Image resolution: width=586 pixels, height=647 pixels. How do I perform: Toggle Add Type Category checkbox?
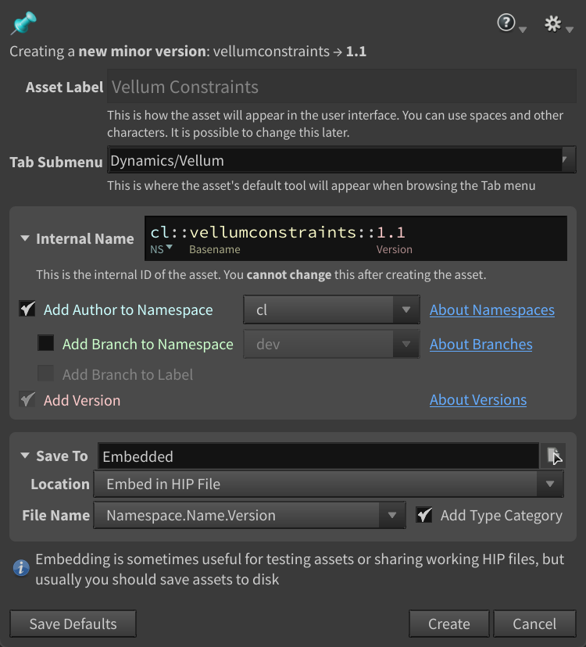click(x=424, y=515)
